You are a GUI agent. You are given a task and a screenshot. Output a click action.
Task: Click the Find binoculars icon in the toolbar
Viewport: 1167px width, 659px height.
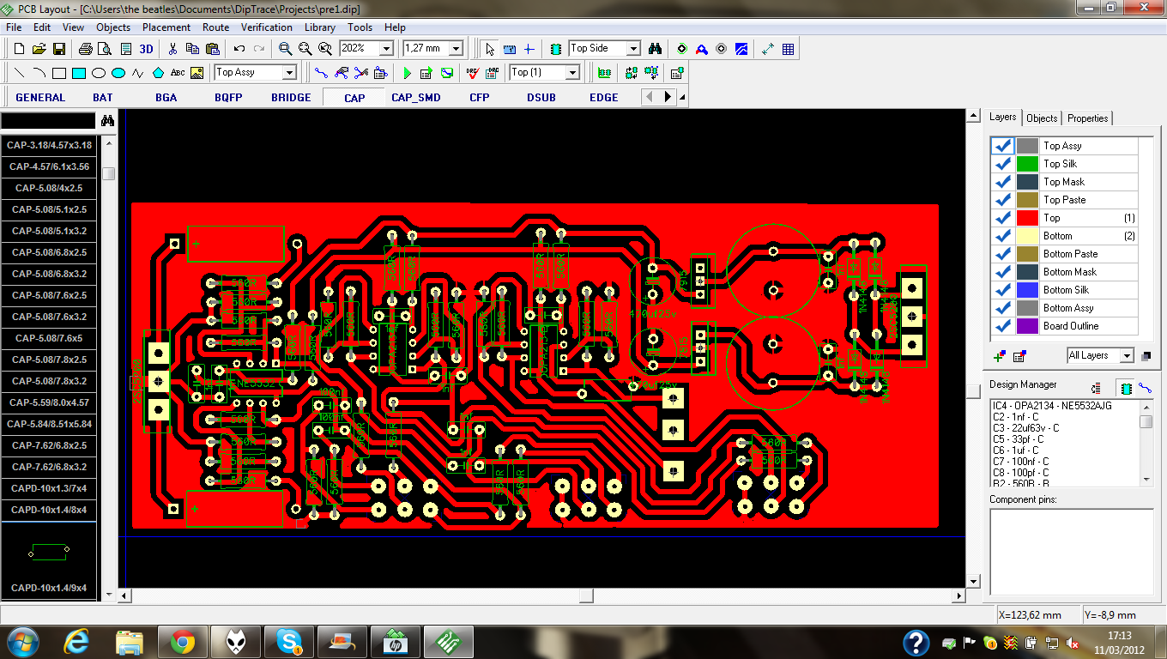655,49
